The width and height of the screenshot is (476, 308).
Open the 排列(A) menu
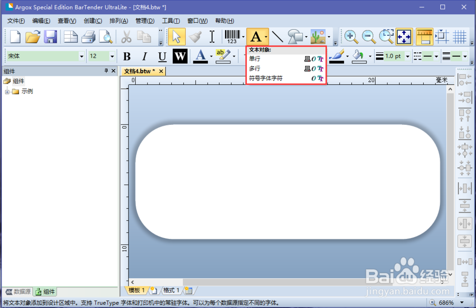[119, 21]
